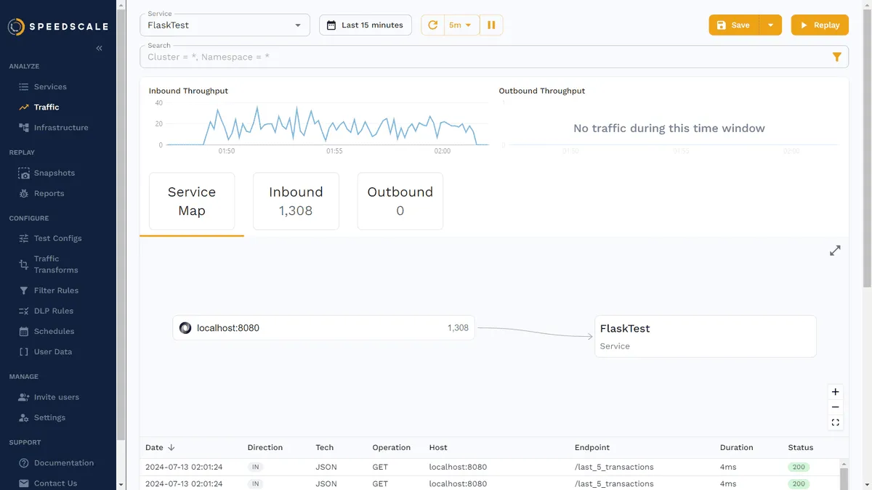
Task: Zoom in on the service map
Action: click(x=835, y=392)
